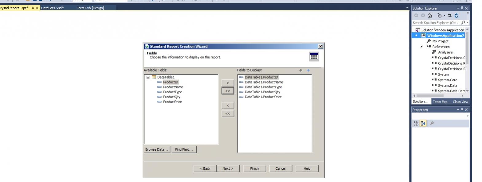482x182 pixels.
Task: Click the Solution Explorer Home icon
Action: coord(429,15)
